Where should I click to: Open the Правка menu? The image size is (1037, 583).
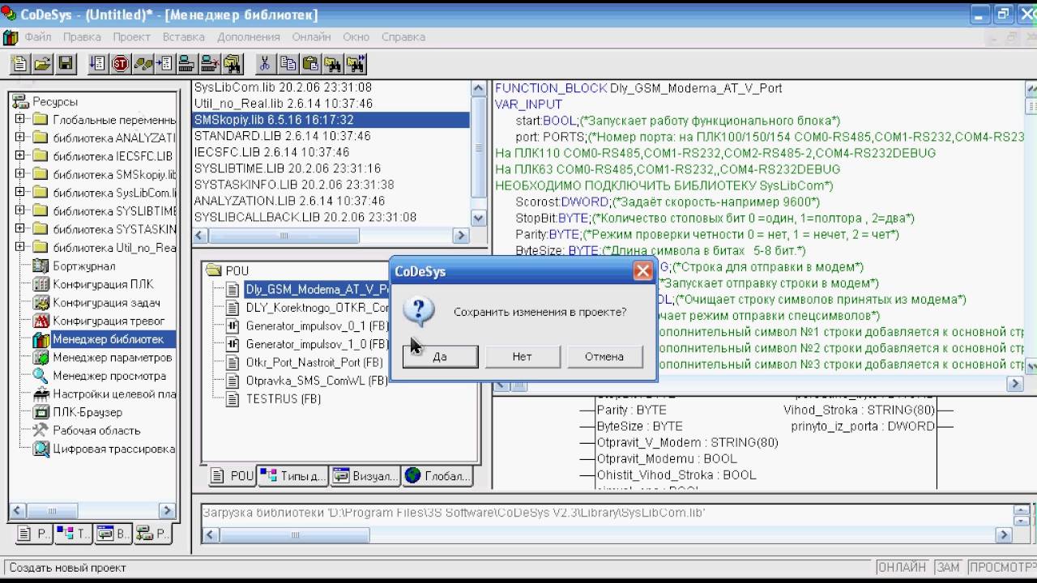82,37
